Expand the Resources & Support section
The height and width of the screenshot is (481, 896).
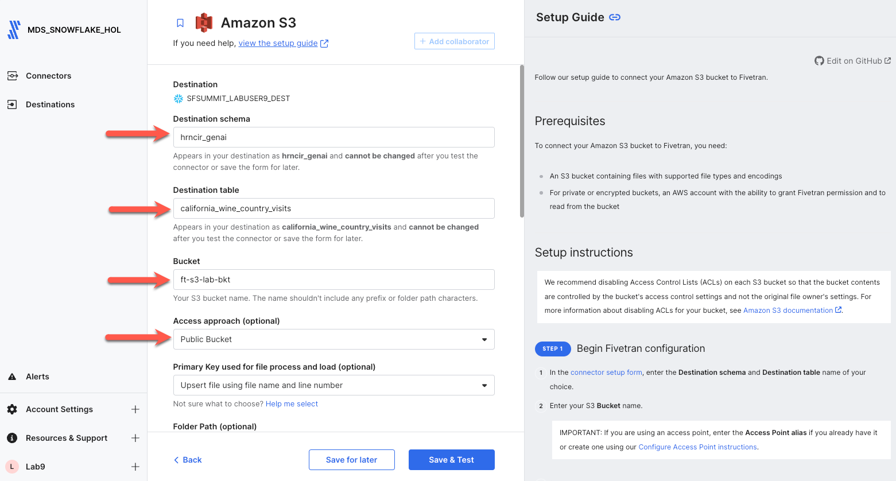pos(135,438)
